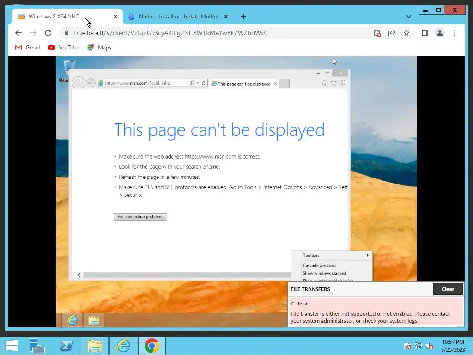The width and height of the screenshot is (473, 355).
Task: Refresh page in Internet Explorer
Action: (x=204, y=83)
